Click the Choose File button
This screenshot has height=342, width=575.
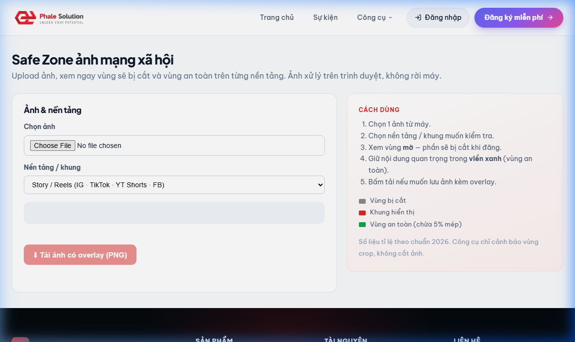click(x=52, y=146)
